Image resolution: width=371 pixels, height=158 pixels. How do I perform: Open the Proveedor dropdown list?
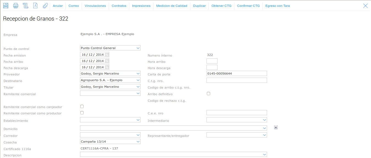(138, 74)
